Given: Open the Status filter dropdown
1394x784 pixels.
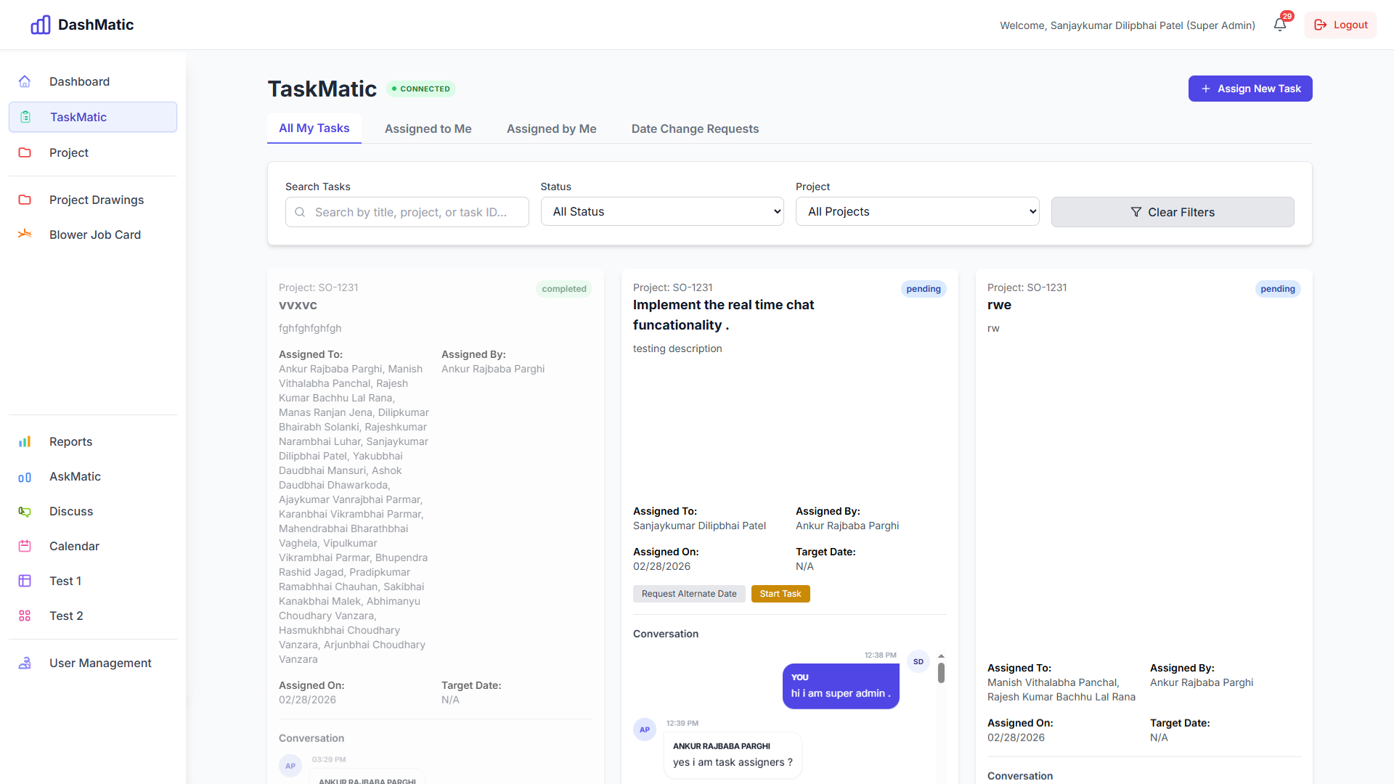Looking at the screenshot, I should 661,211.
